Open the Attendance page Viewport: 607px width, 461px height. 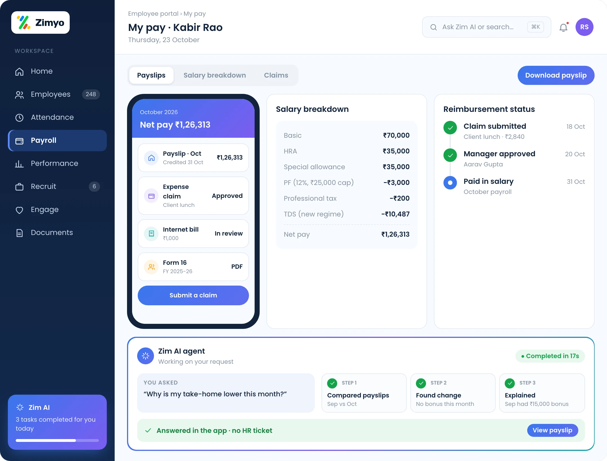pyautogui.click(x=57, y=117)
